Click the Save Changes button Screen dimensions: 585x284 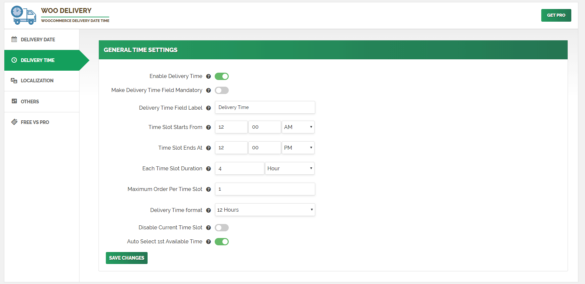tap(127, 258)
